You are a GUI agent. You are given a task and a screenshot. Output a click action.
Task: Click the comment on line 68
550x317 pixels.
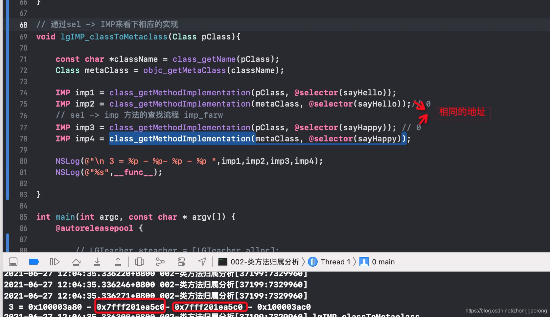coord(107,25)
